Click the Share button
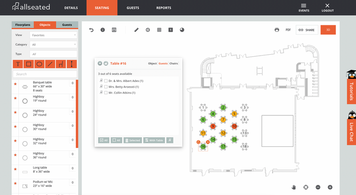This screenshot has height=195, width=356. [307, 30]
